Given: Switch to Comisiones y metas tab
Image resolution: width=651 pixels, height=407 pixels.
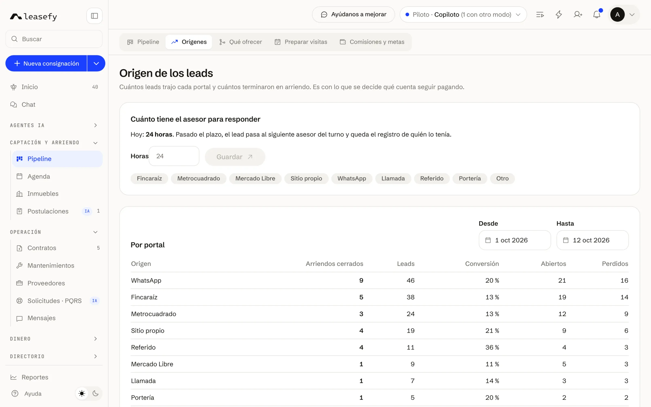Looking at the screenshot, I should tap(372, 42).
